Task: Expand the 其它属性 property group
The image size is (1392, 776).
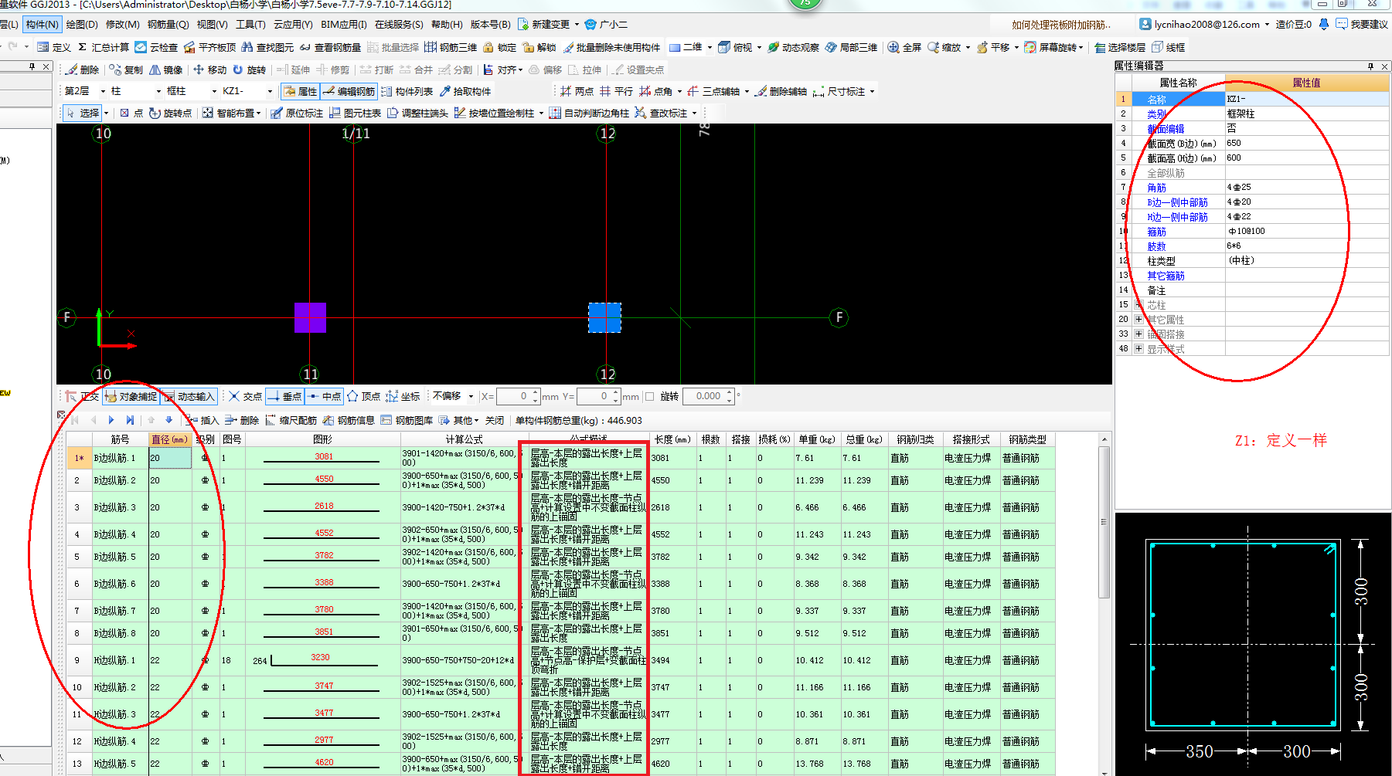Action: pos(1138,319)
